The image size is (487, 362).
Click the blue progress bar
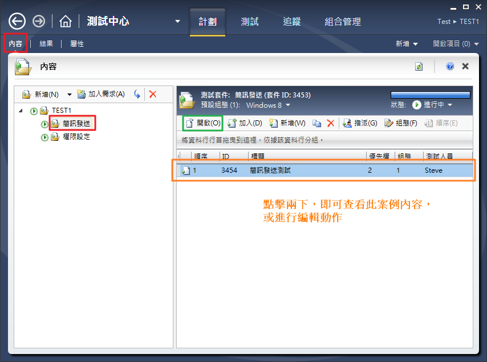tap(430, 95)
